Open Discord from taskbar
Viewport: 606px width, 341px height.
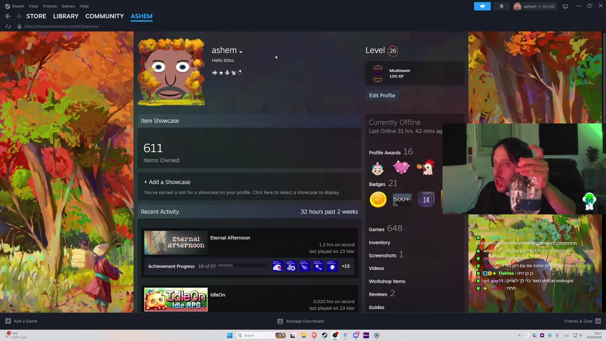pyautogui.click(x=356, y=335)
